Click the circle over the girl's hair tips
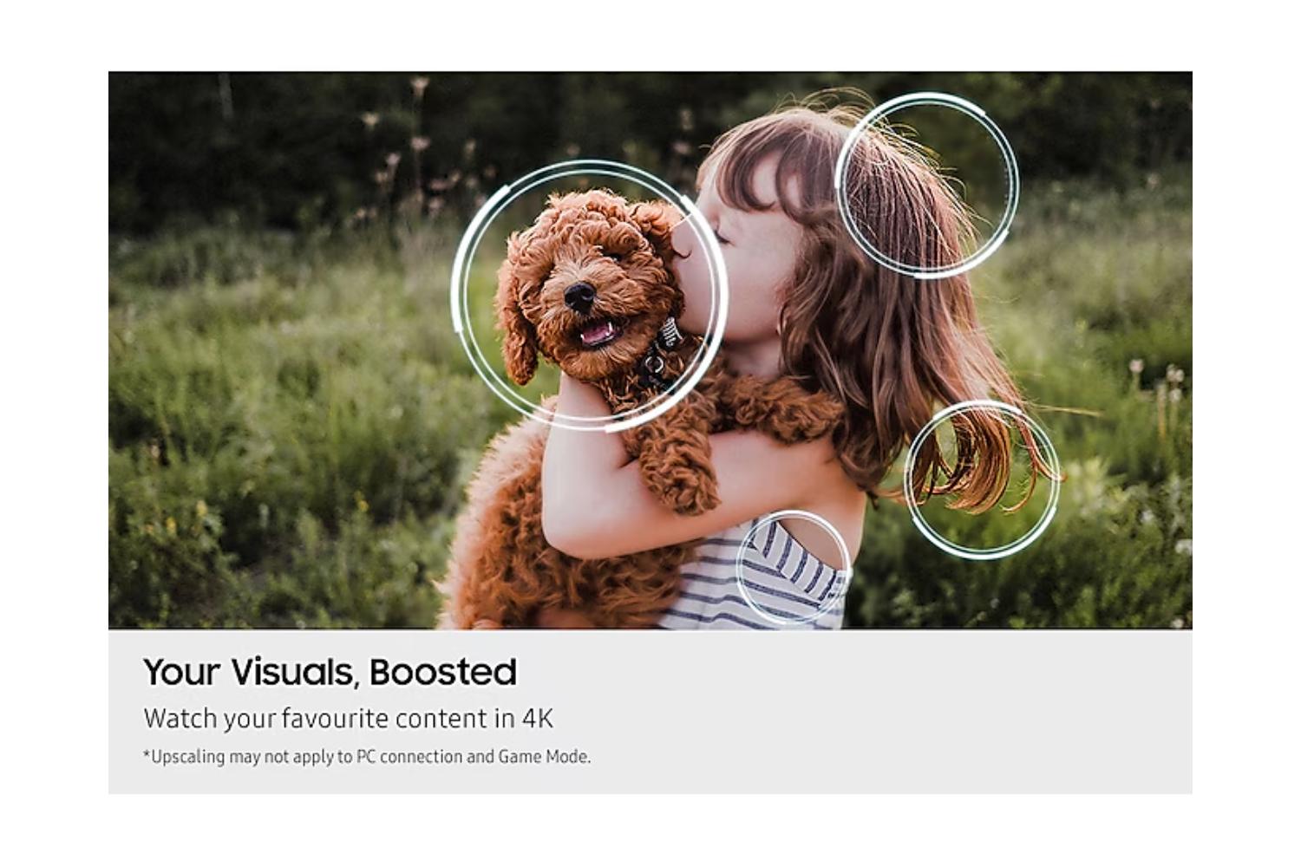The width and height of the screenshot is (1301, 867). (x=982, y=479)
